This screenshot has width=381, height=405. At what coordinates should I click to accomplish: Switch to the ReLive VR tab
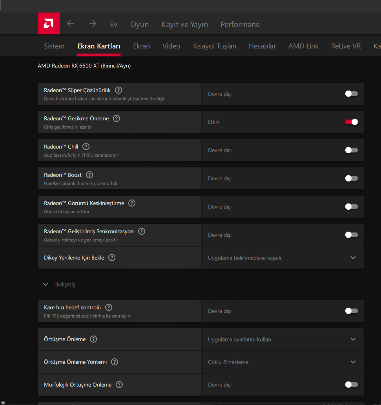coord(346,46)
